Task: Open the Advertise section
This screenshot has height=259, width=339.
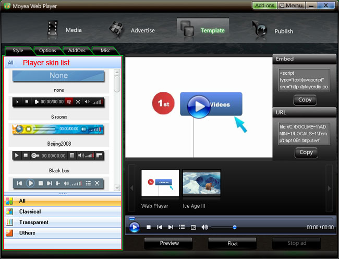Action: 131,30
